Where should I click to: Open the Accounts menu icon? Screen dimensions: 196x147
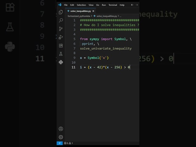click(61, 129)
